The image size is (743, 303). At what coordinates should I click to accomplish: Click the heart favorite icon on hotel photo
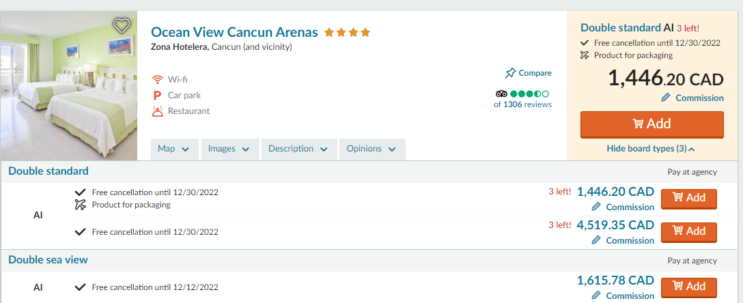[122, 26]
